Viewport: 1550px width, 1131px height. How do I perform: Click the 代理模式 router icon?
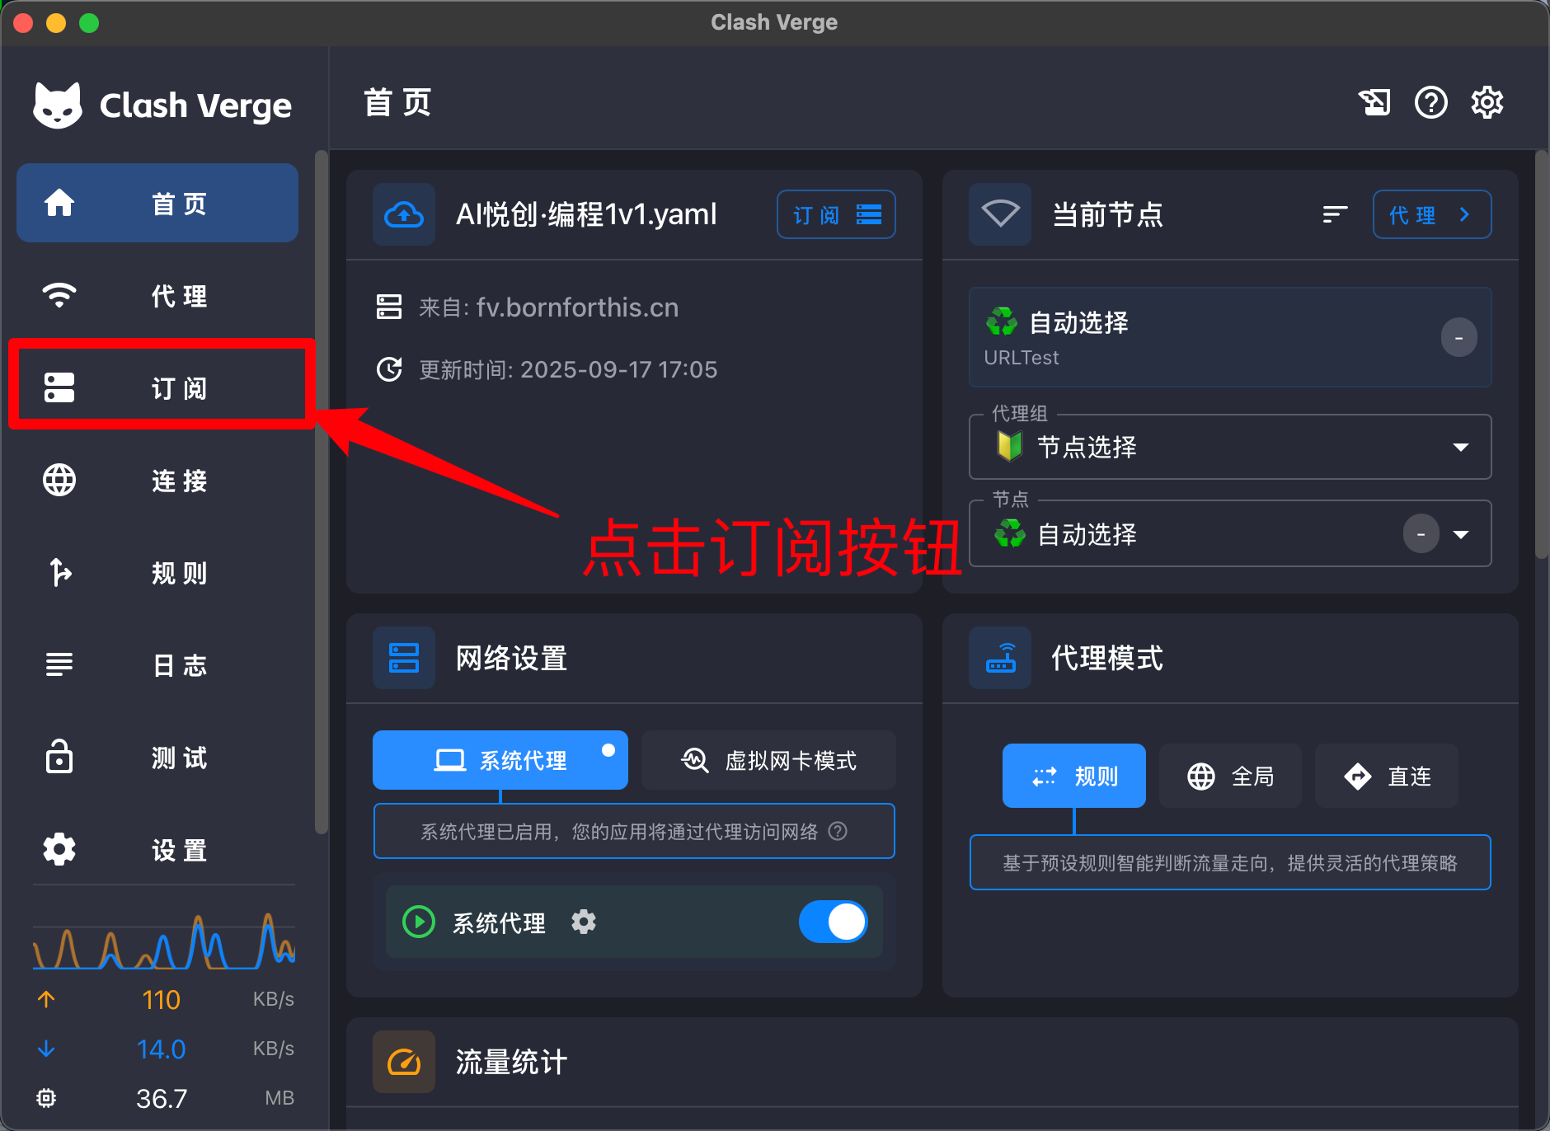point(1000,658)
